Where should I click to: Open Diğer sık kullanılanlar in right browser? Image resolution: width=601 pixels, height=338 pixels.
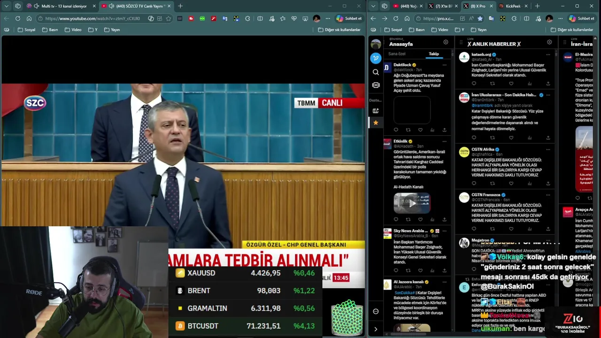(572, 30)
